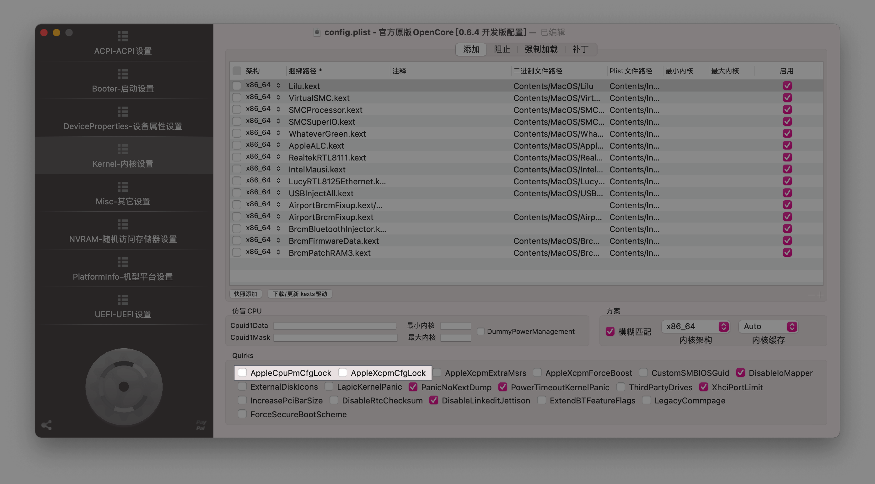Change arch stepper for VirtualSMC.kext row

pos(278,97)
